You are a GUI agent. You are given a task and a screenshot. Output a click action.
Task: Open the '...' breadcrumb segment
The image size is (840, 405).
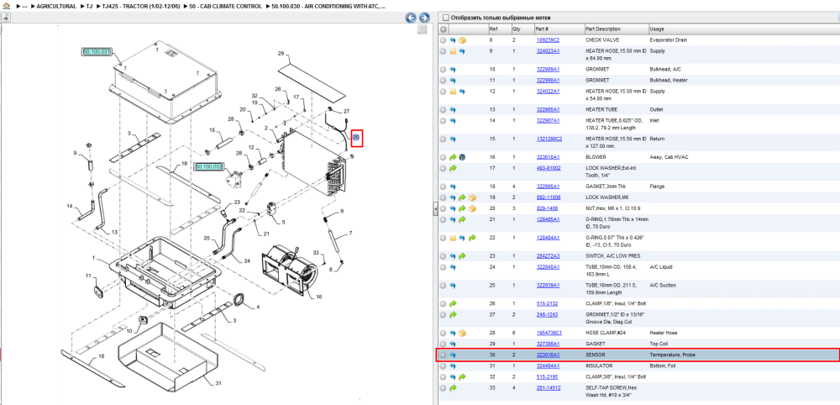click(x=24, y=7)
